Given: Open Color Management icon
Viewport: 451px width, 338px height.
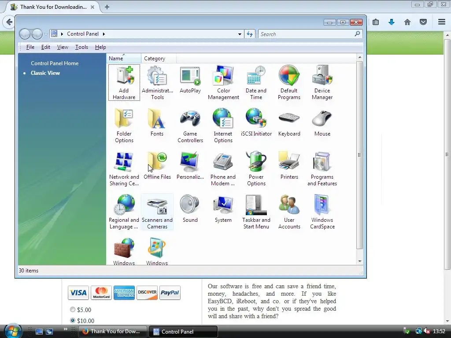Looking at the screenshot, I should (x=223, y=82).
